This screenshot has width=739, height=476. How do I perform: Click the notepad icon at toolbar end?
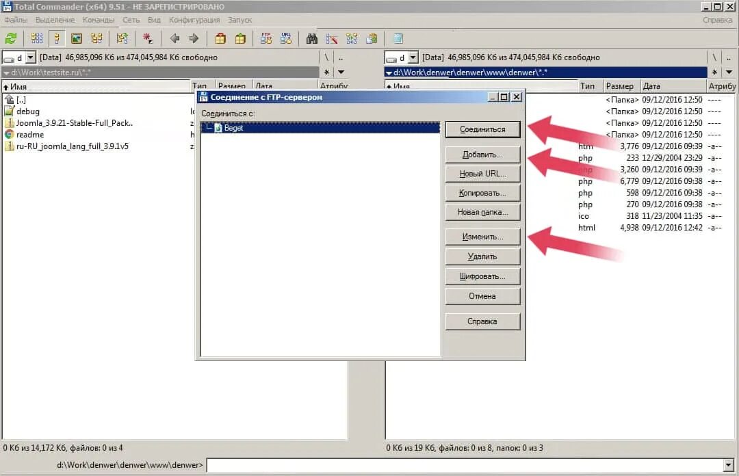pyautogui.click(x=398, y=38)
